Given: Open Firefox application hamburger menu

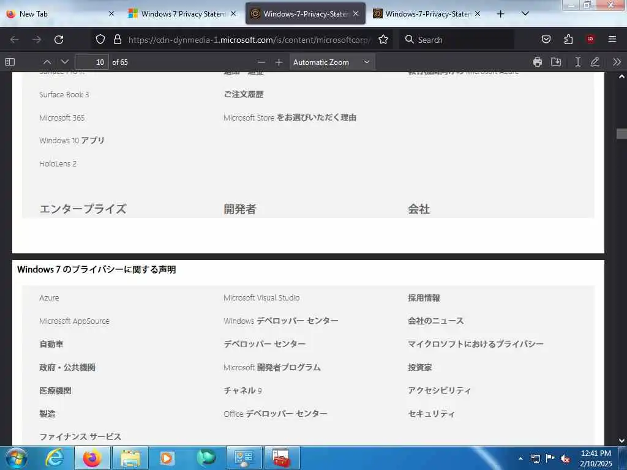Looking at the screenshot, I should [612, 39].
